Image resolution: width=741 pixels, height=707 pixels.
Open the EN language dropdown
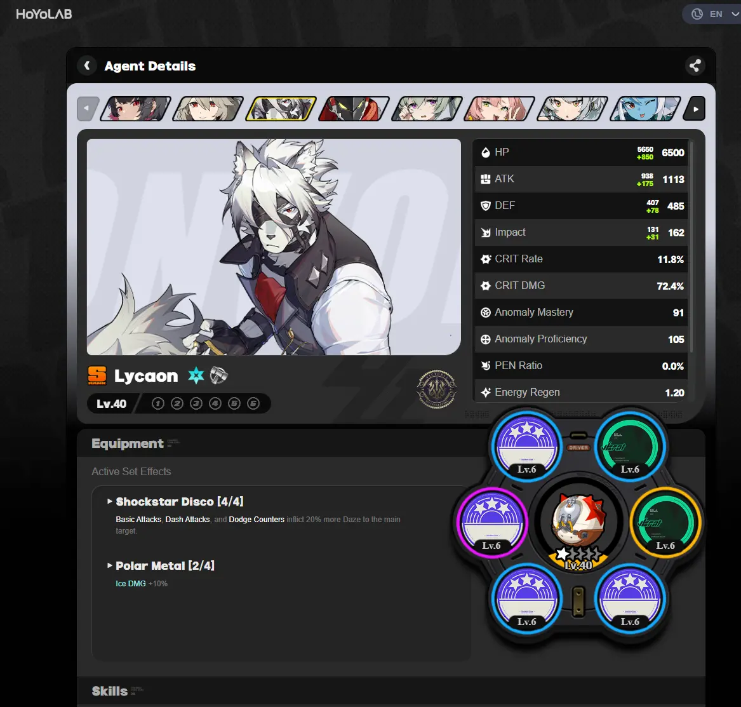click(x=713, y=14)
